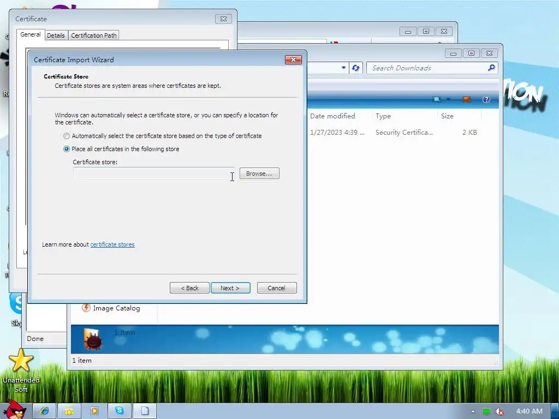Open Certification Path tab
The height and width of the screenshot is (419, 559).
point(94,35)
